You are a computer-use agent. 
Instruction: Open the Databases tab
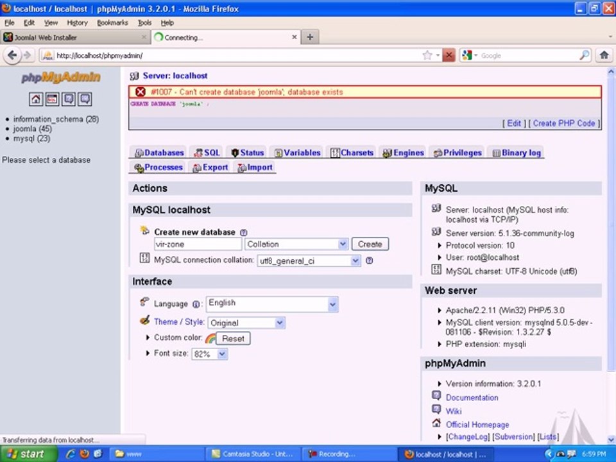pyautogui.click(x=159, y=153)
